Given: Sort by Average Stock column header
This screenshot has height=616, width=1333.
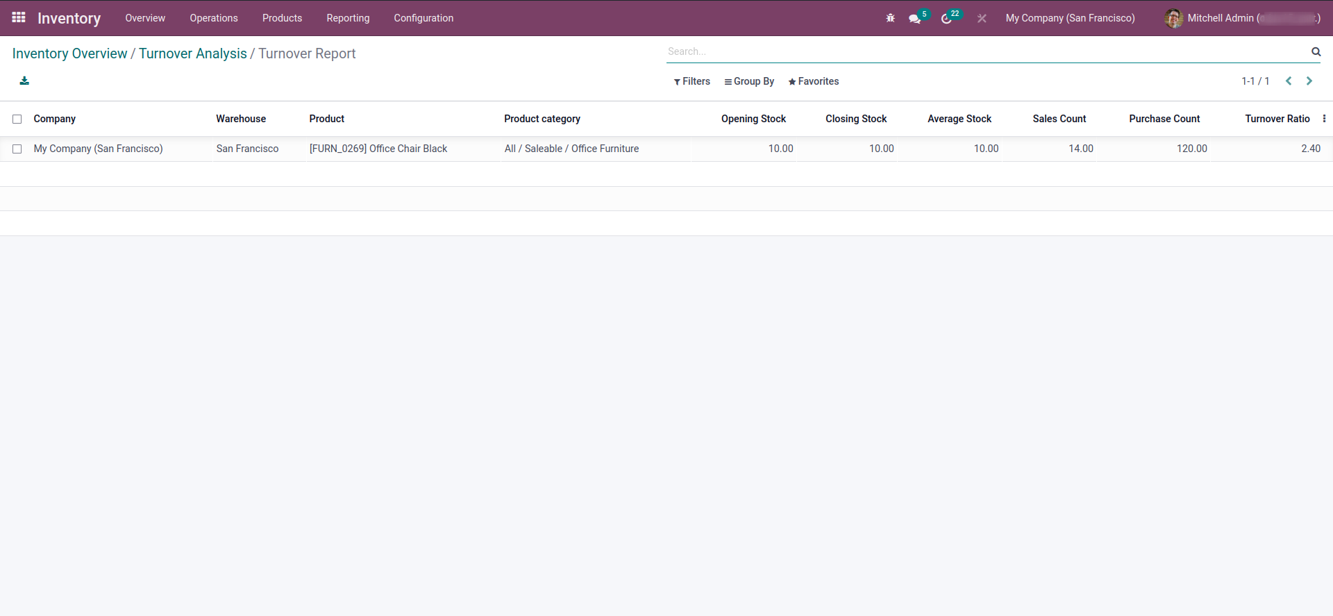Looking at the screenshot, I should (959, 119).
